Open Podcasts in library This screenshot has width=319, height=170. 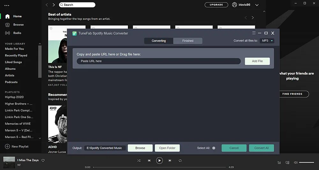pyautogui.click(x=11, y=82)
